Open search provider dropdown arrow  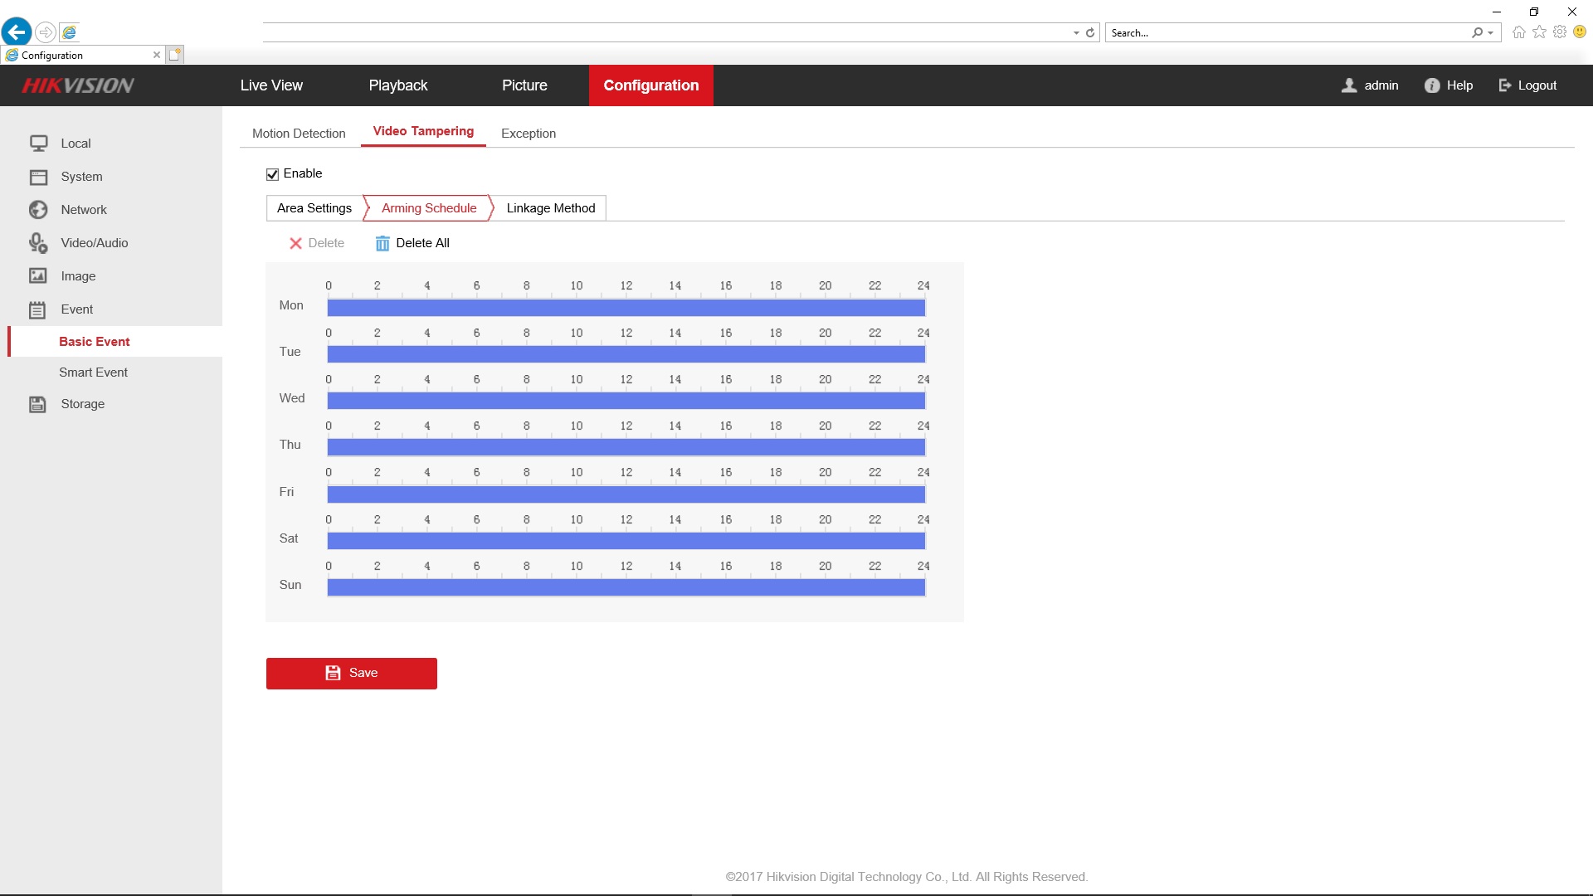[x=1491, y=33]
